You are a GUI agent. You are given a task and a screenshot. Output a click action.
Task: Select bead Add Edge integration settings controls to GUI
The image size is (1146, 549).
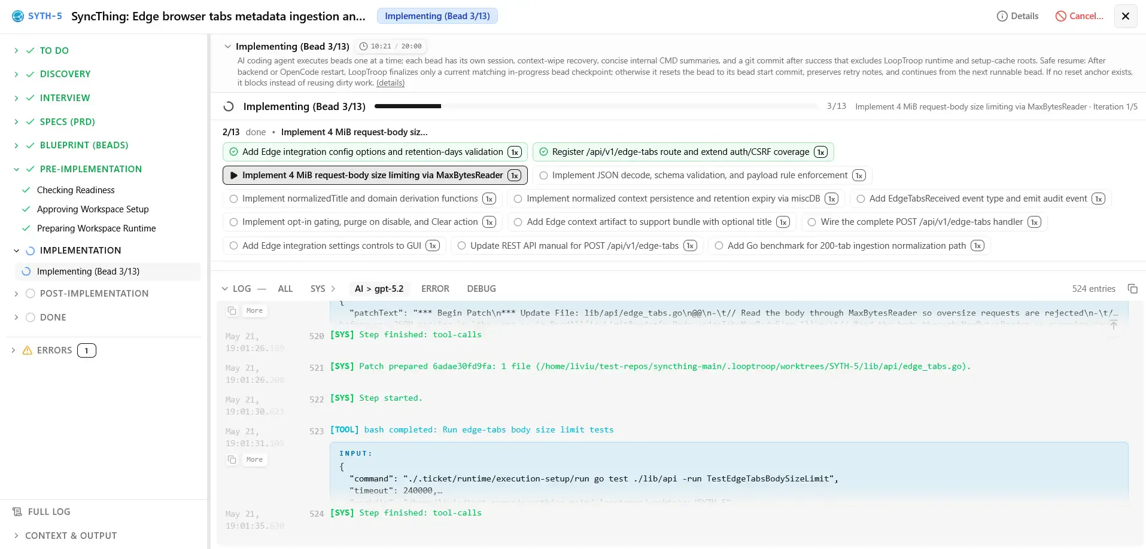pos(334,246)
